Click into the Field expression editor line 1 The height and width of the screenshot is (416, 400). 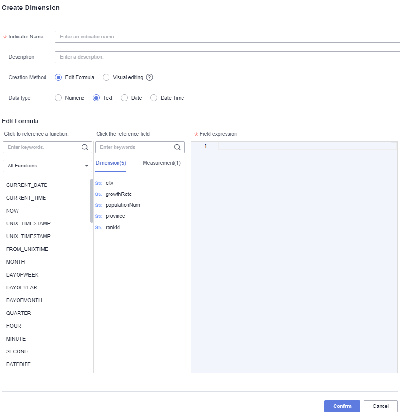tap(307, 147)
